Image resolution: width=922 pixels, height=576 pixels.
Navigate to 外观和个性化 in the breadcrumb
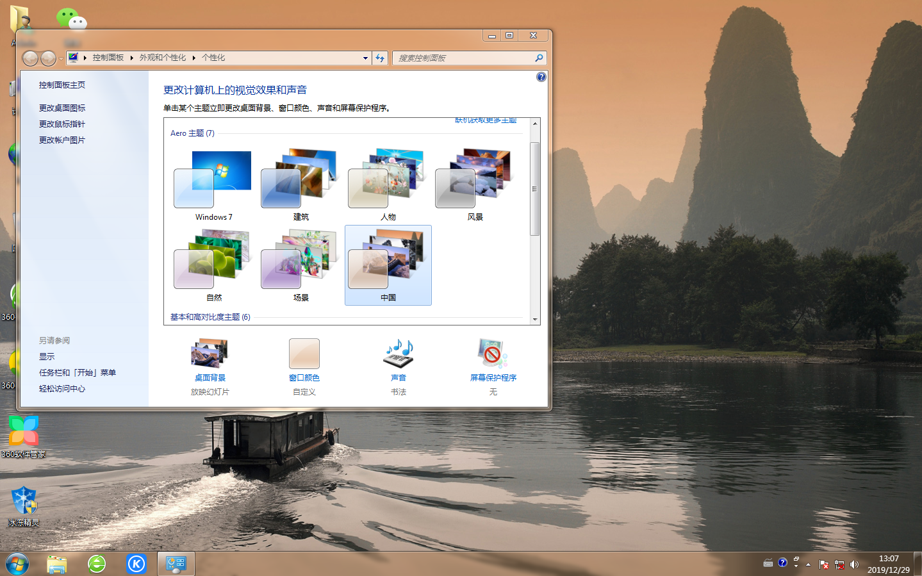[161, 57]
